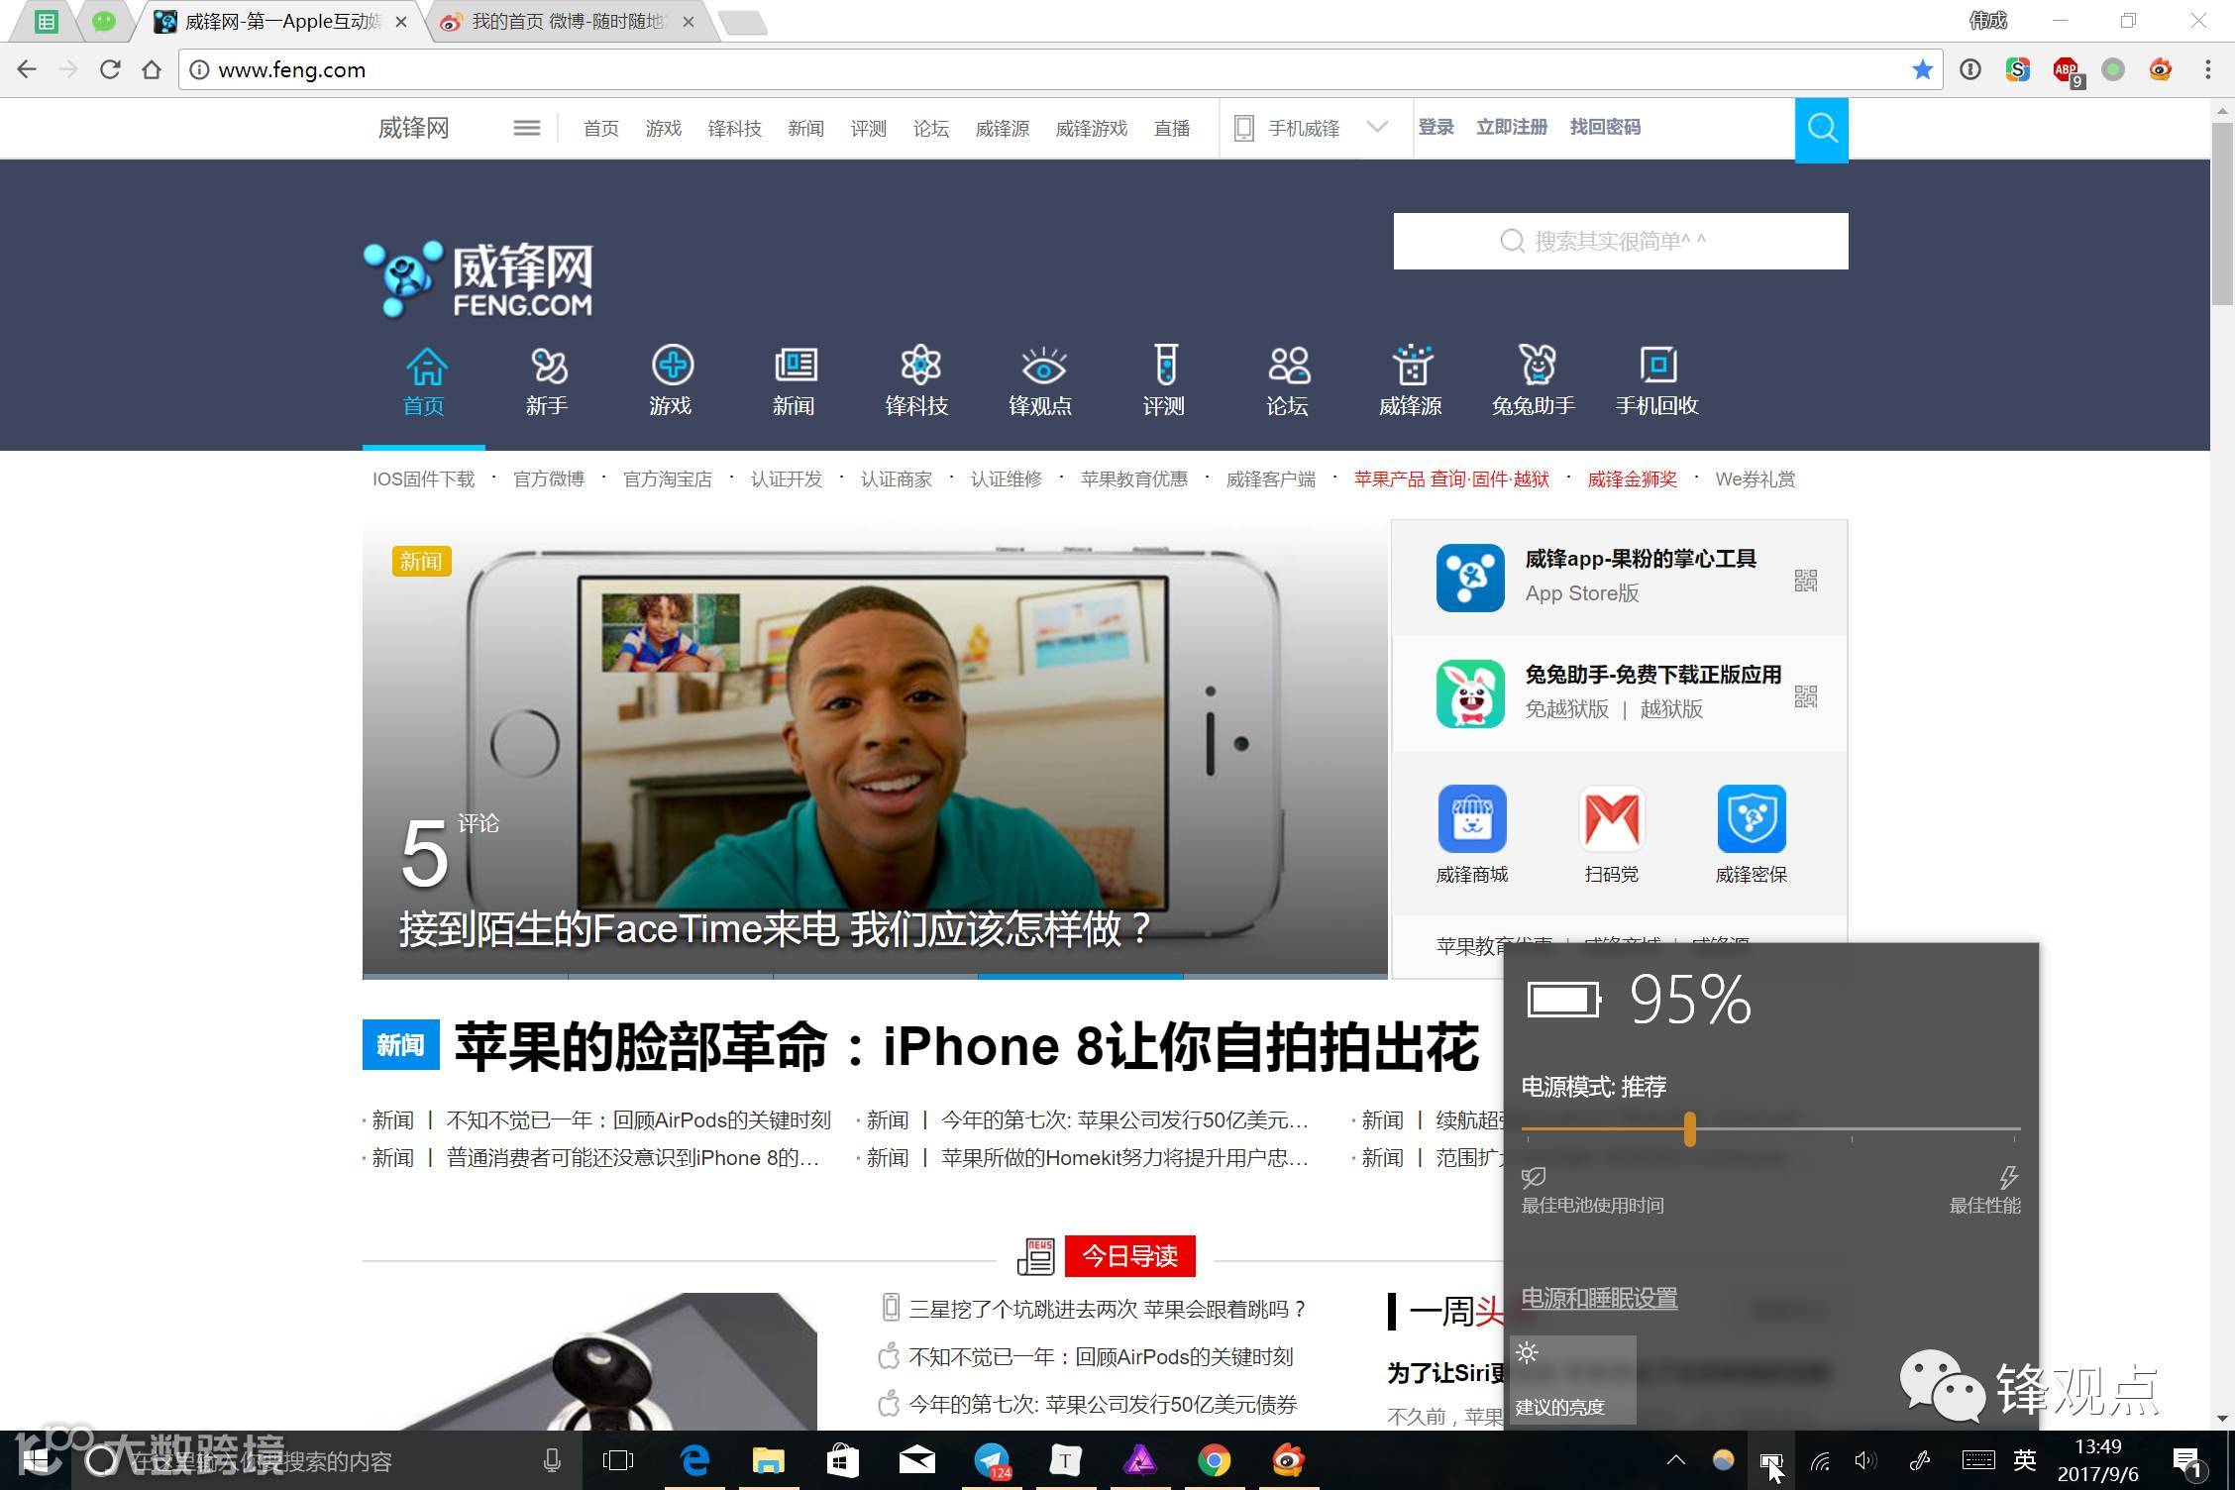Screen dimensions: 2235x1490
Task: Show hidden system tray icons
Action: (1675, 1460)
